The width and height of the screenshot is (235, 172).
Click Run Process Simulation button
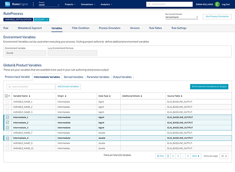[x=217, y=16]
